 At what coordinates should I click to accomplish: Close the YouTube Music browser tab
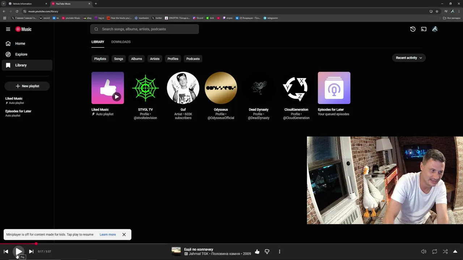pyautogui.click(x=89, y=4)
